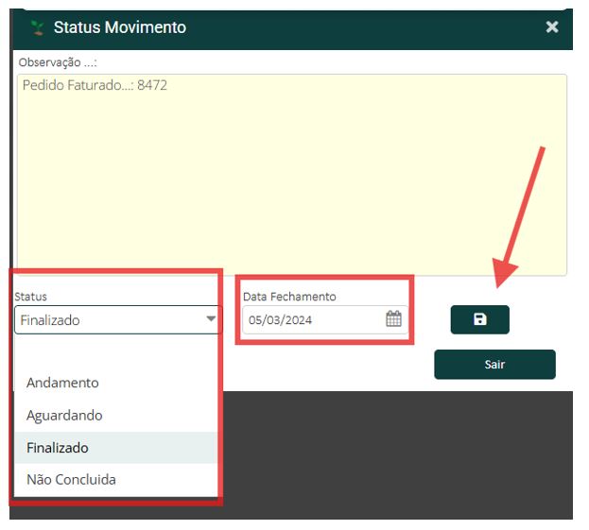Click the dark gray backdrop below the dialog
This screenshot has height=530, width=589.
tap(397, 453)
